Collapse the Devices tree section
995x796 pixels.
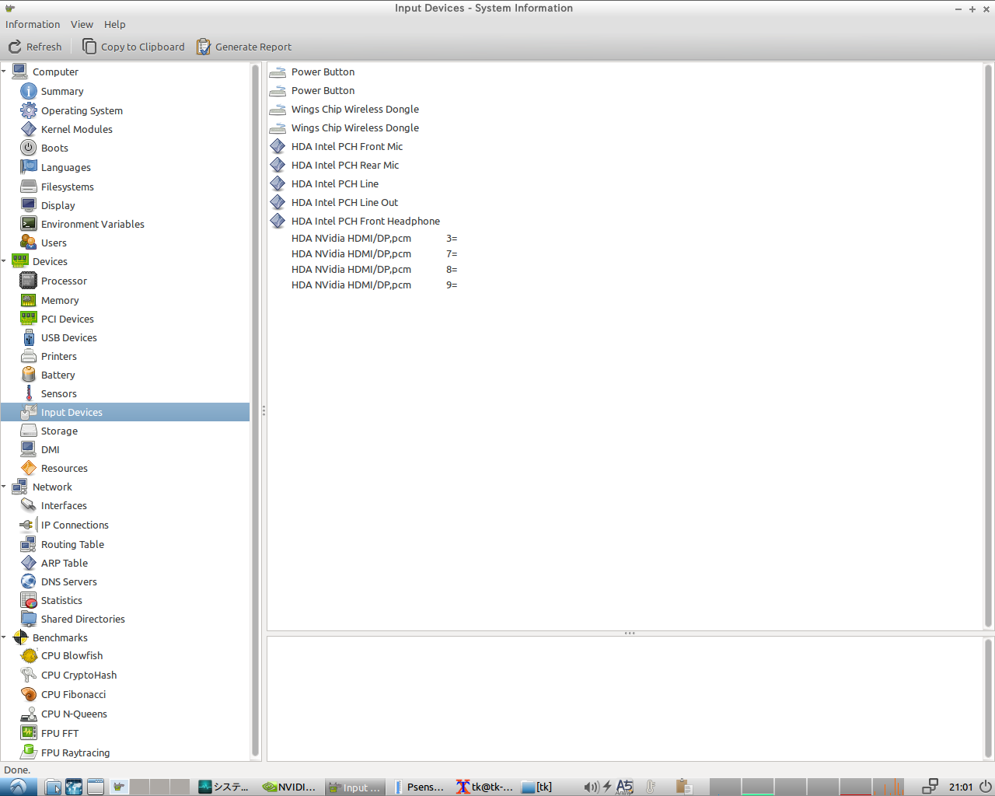(4, 261)
